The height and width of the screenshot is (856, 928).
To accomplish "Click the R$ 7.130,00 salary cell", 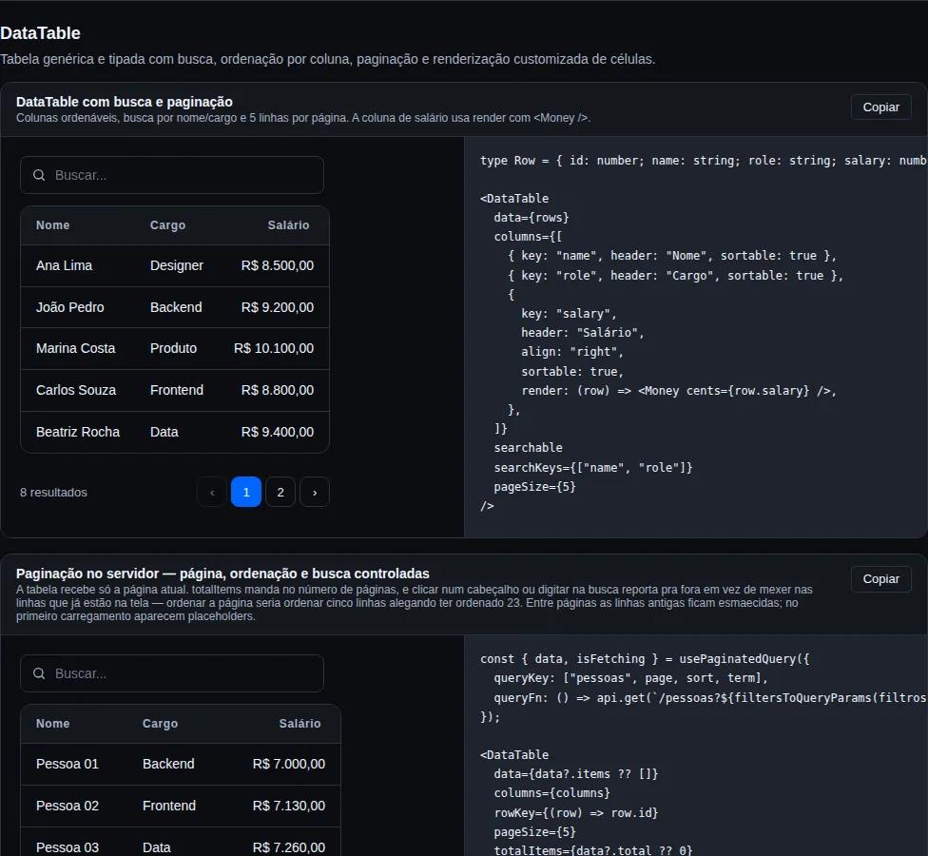I will click(288, 806).
